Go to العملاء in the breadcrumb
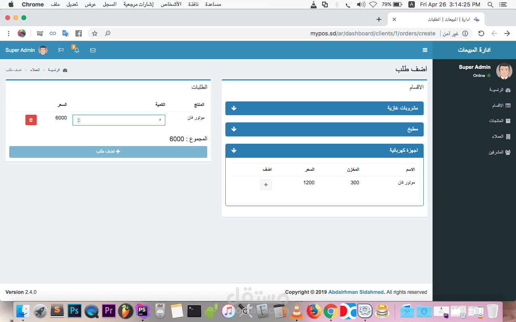516x322 pixels. point(35,70)
